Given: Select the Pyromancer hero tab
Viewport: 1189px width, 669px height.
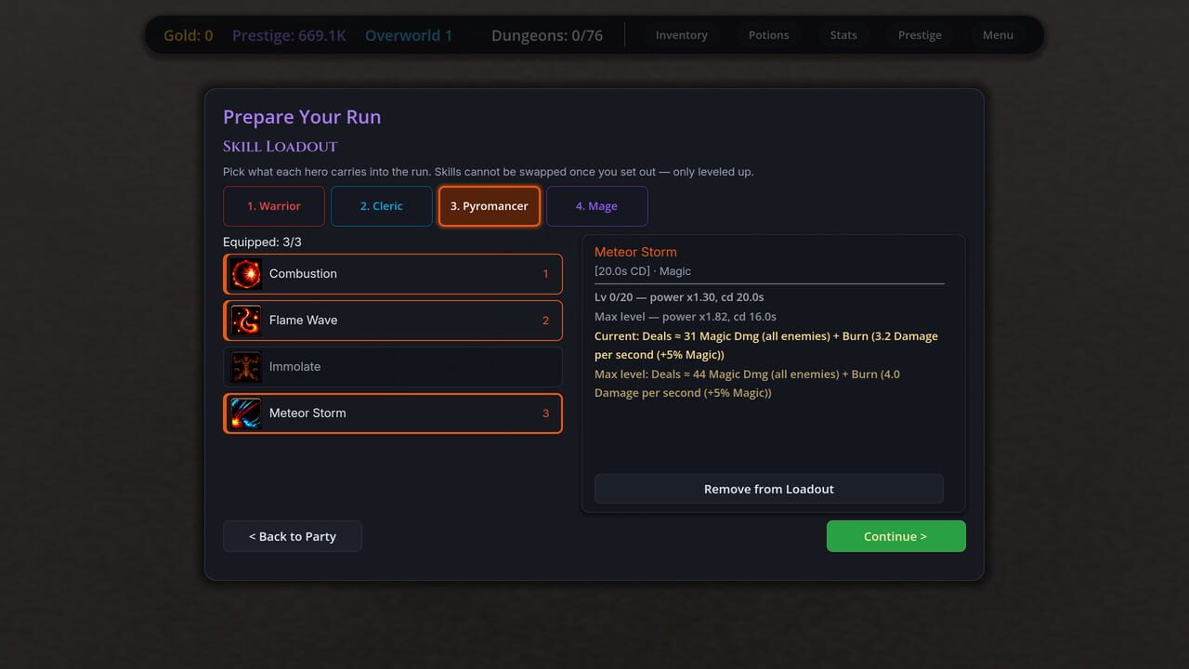Looking at the screenshot, I should 490,206.
